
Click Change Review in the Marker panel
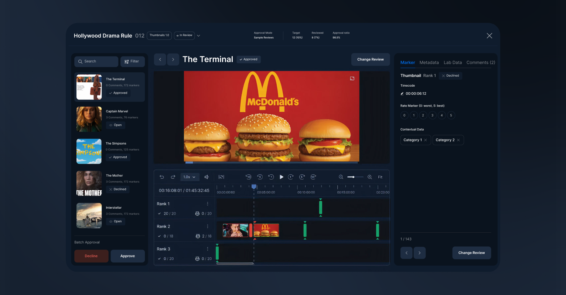[x=472, y=253]
